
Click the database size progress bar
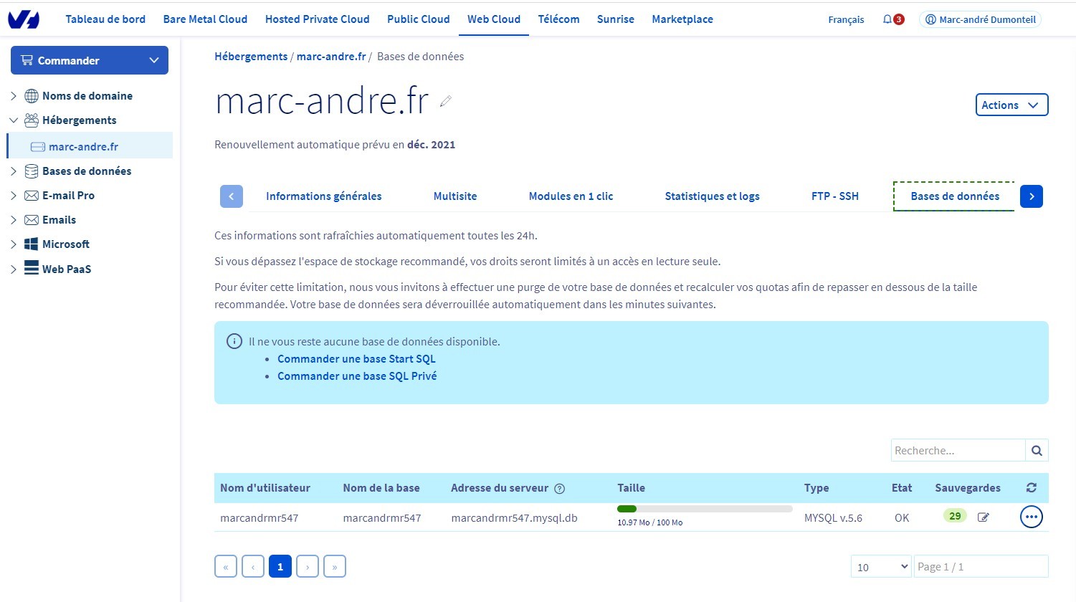(x=704, y=509)
